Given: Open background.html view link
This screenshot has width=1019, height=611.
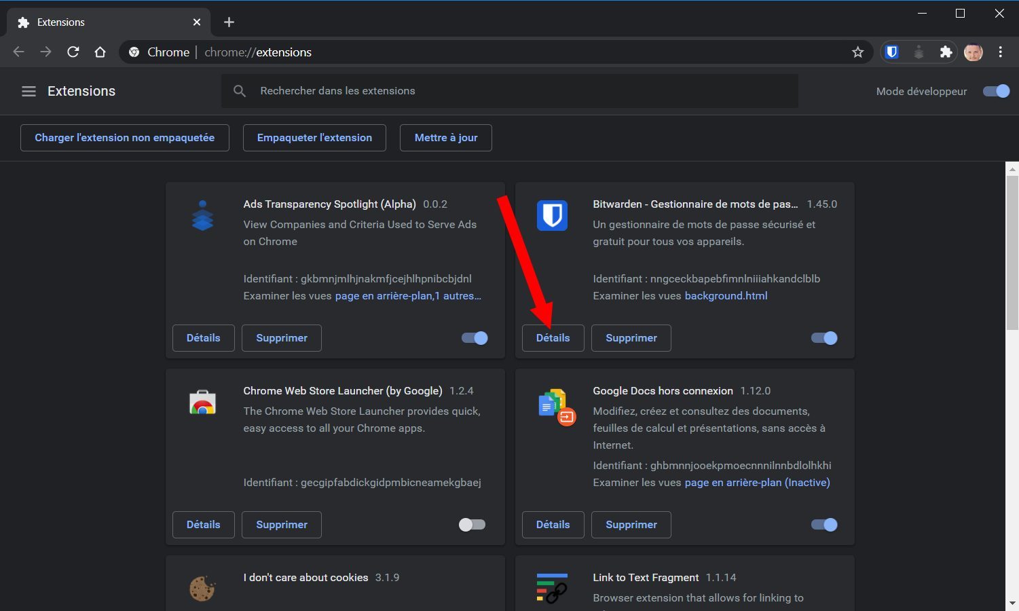Looking at the screenshot, I should [x=726, y=296].
